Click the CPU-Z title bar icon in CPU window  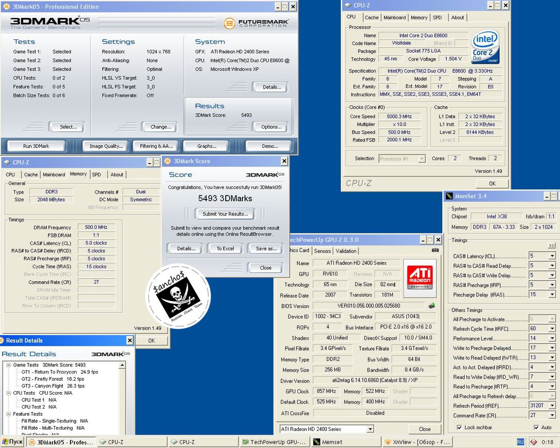348,5
